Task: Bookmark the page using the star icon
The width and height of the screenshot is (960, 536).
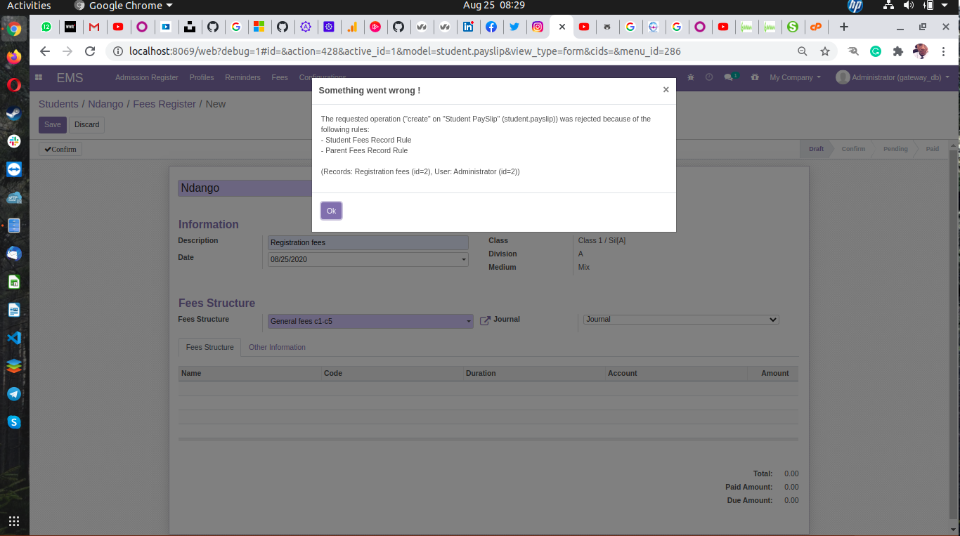Action: pos(825,51)
